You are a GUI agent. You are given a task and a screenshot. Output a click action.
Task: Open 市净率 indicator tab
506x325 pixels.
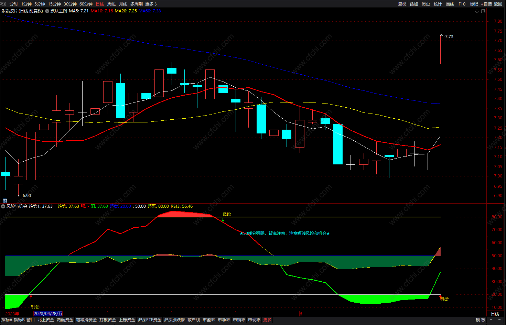pyautogui.click(x=224, y=320)
